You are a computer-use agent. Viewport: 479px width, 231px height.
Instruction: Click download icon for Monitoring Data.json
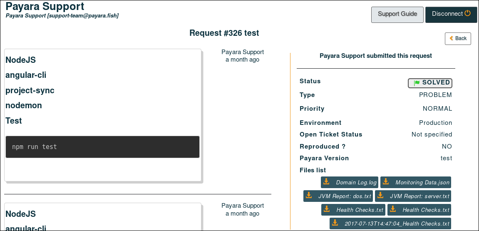point(386,182)
